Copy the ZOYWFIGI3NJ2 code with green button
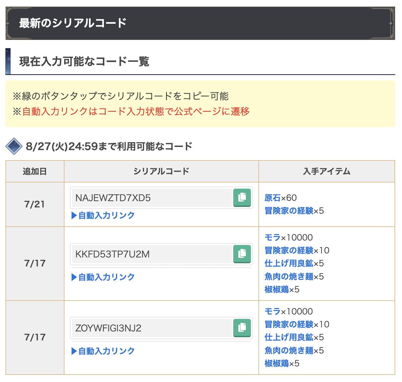 [x=242, y=328]
